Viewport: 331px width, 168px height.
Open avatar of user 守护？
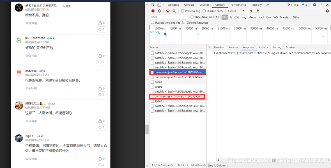[19, 138]
